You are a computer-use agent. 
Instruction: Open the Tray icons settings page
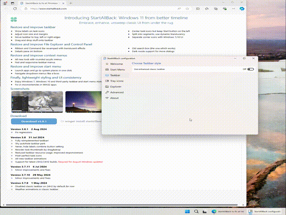(114, 81)
